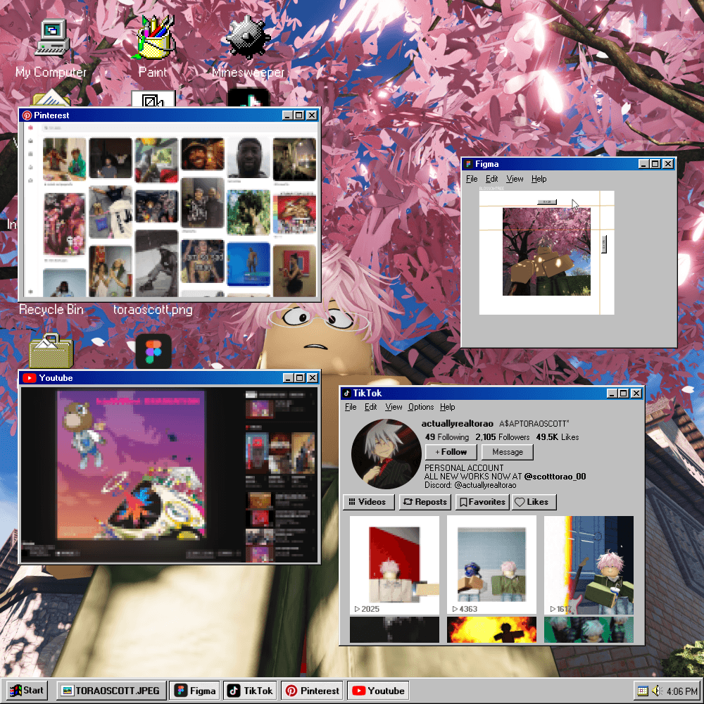Close the Pinterest window
The height and width of the screenshot is (704, 704).
(312, 115)
